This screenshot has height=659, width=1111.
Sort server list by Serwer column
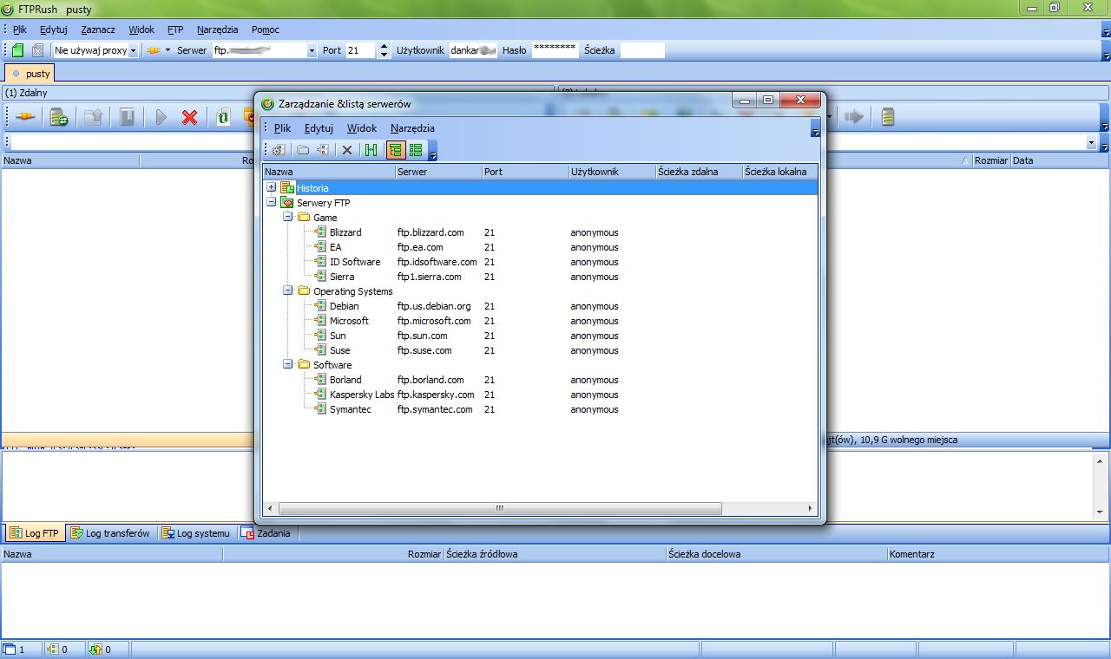click(x=438, y=172)
